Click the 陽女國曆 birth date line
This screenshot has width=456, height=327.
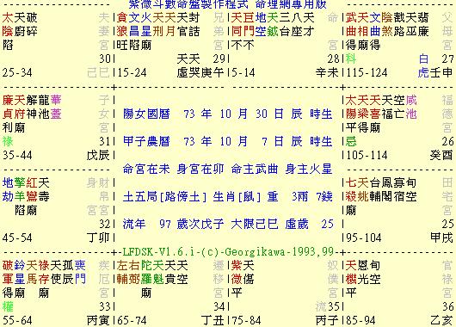[x=227, y=114]
